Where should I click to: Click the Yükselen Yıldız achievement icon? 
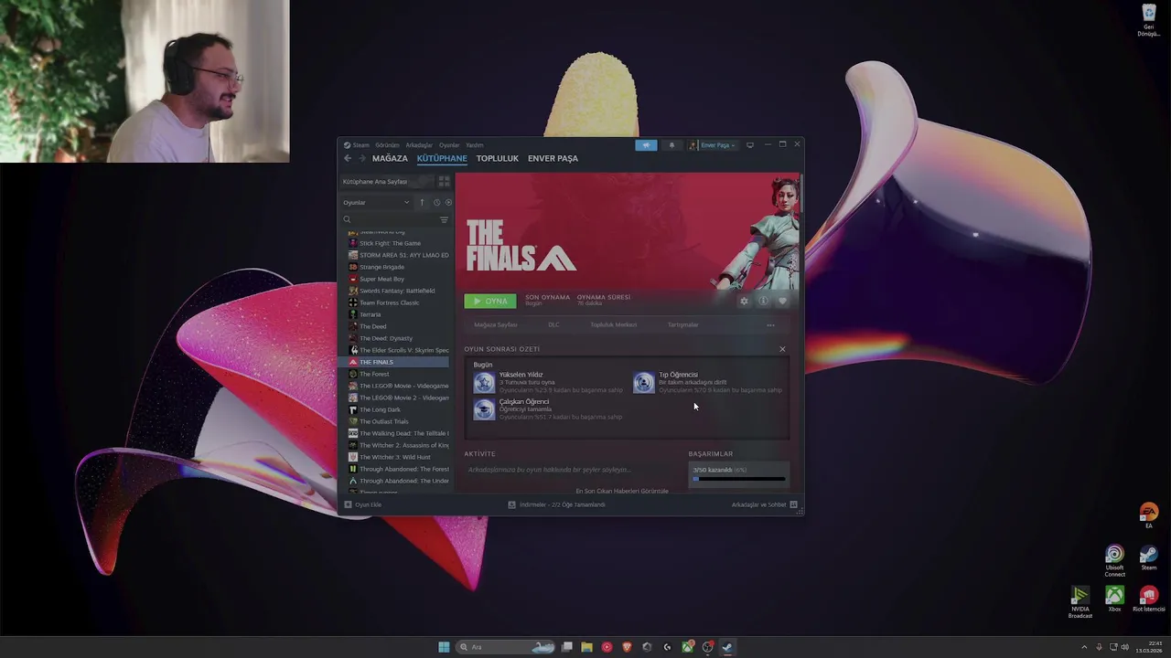coord(484,382)
